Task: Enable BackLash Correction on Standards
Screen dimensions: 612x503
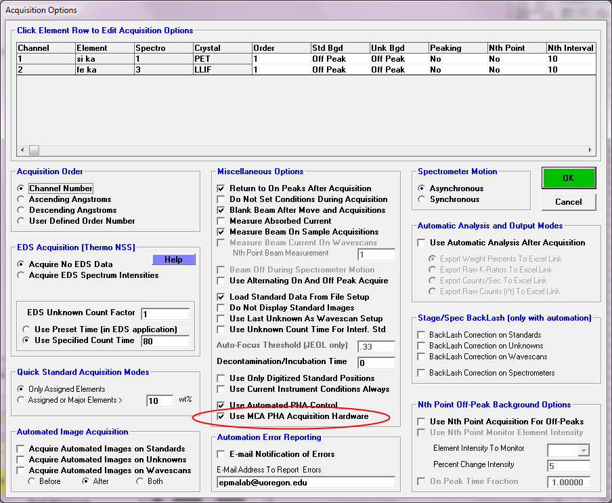Action: pos(422,335)
